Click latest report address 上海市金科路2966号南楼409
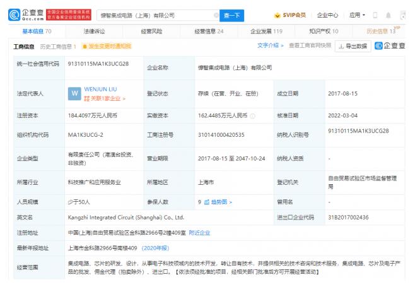 (x=102, y=248)
